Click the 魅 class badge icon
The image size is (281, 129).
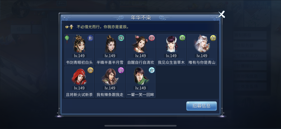(x=121, y=70)
